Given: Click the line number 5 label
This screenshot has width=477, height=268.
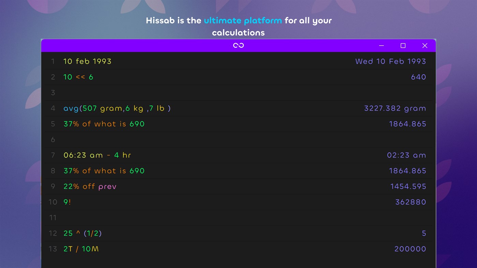Looking at the screenshot, I should point(53,124).
